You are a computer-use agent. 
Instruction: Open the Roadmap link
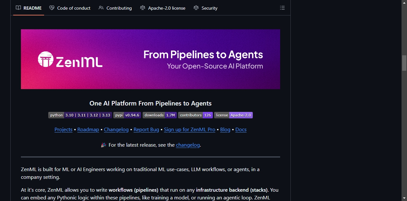point(88,130)
